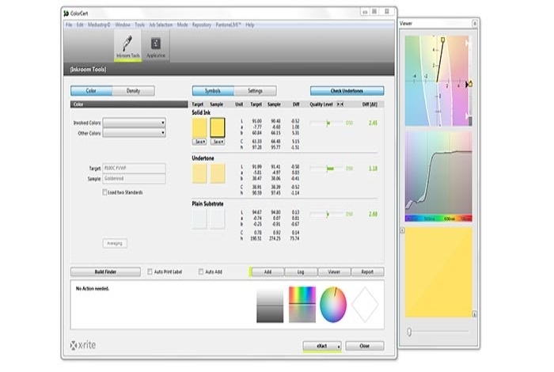Screen dimensions: 554x372
Task: Open the eXact instrument dropdown
Action: point(322,346)
